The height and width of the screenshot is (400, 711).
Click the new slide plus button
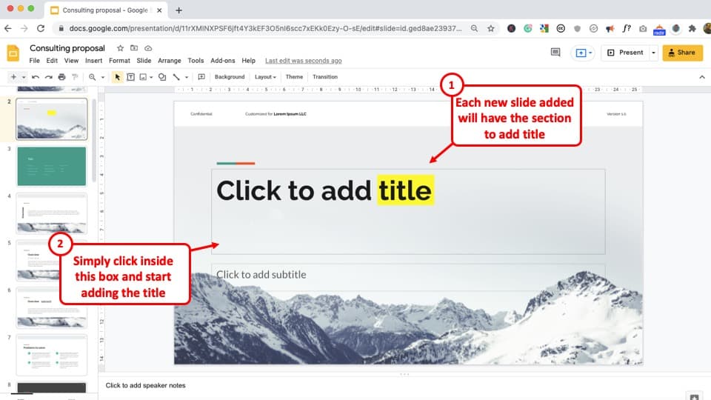(x=13, y=77)
